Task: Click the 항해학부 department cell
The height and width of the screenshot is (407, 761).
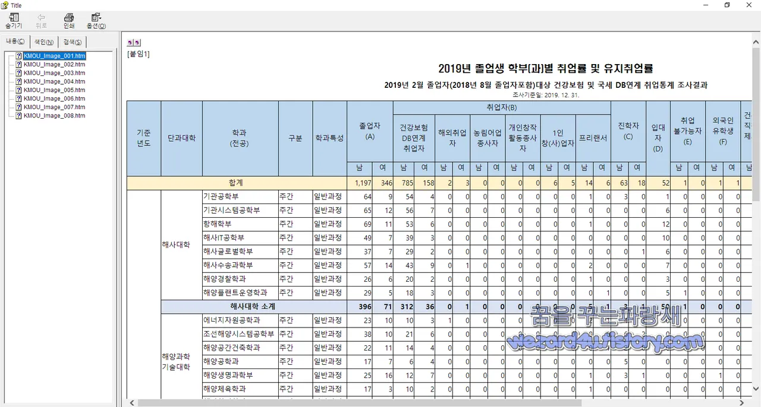Action: pos(240,224)
